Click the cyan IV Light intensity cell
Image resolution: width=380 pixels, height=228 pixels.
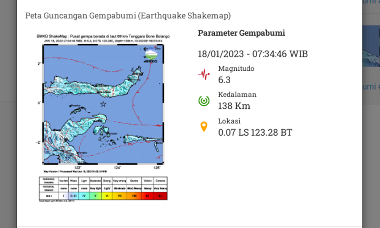(84, 195)
